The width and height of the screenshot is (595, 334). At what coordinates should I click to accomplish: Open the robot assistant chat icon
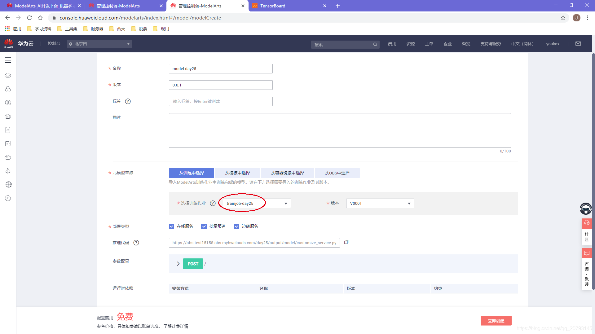586,209
